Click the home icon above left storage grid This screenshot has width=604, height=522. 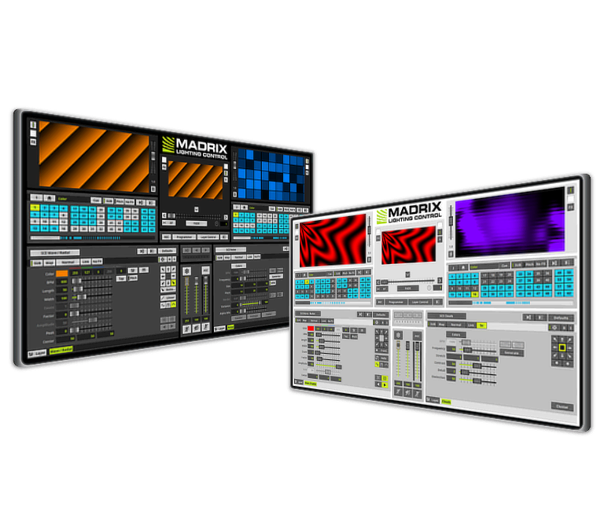pyautogui.click(x=47, y=199)
